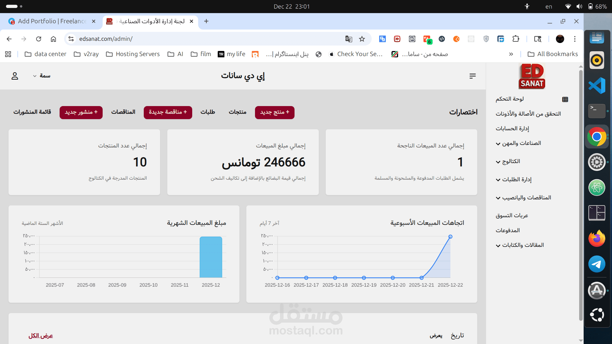The height and width of the screenshot is (344, 612).
Task: Click + مناقصة جديدة button
Action: 168,112
